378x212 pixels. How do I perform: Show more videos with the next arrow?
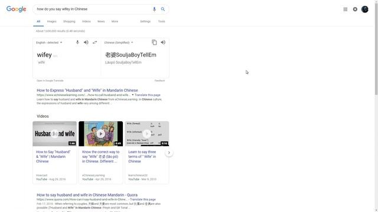169,153
